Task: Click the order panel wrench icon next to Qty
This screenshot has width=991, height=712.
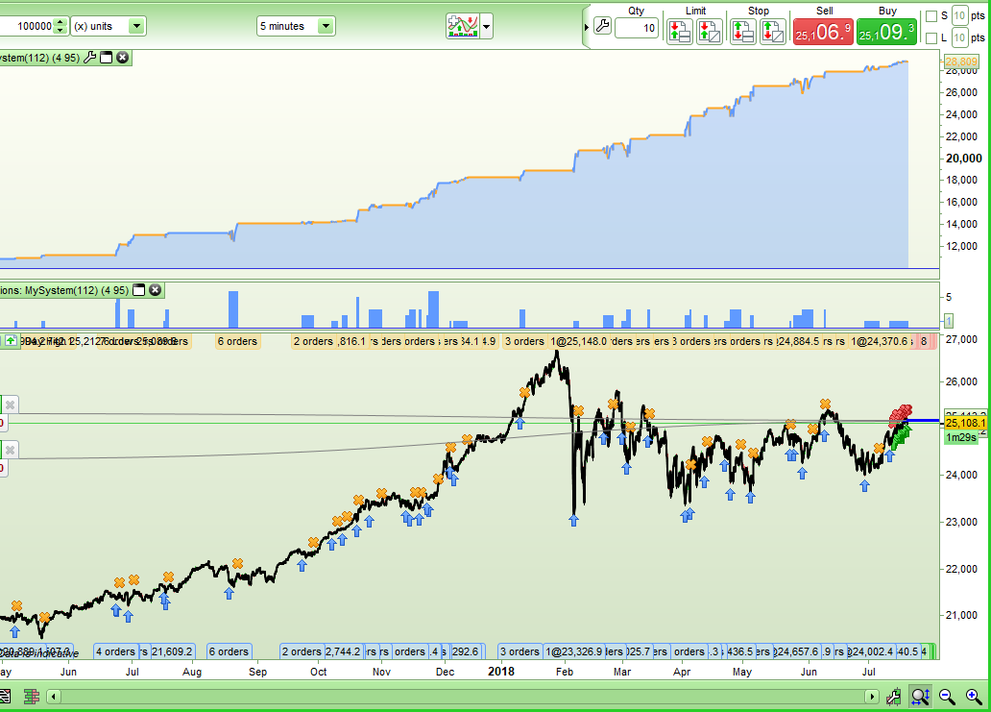Action: click(x=602, y=26)
